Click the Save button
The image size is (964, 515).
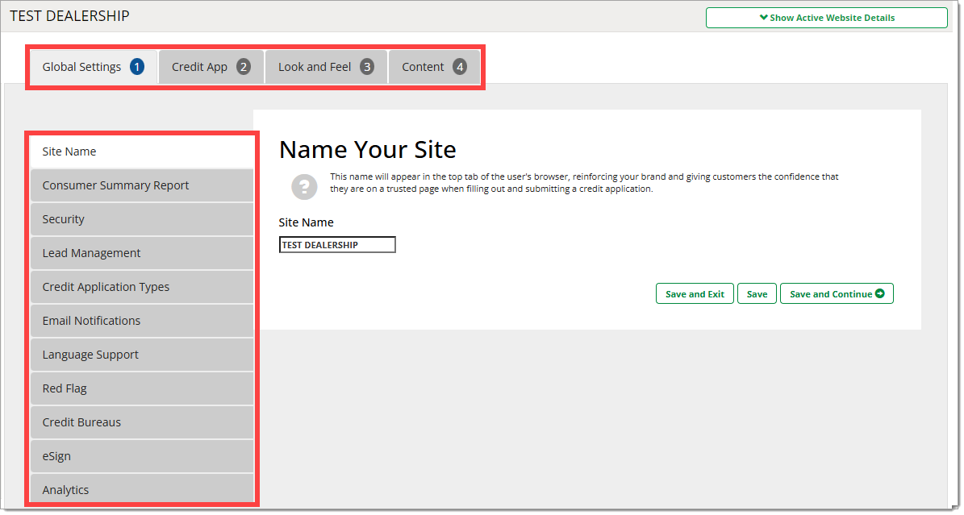click(x=757, y=294)
